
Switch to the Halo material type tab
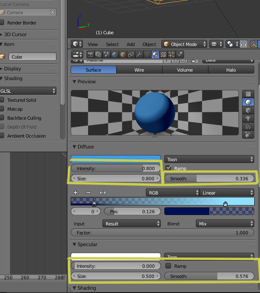click(231, 70)
